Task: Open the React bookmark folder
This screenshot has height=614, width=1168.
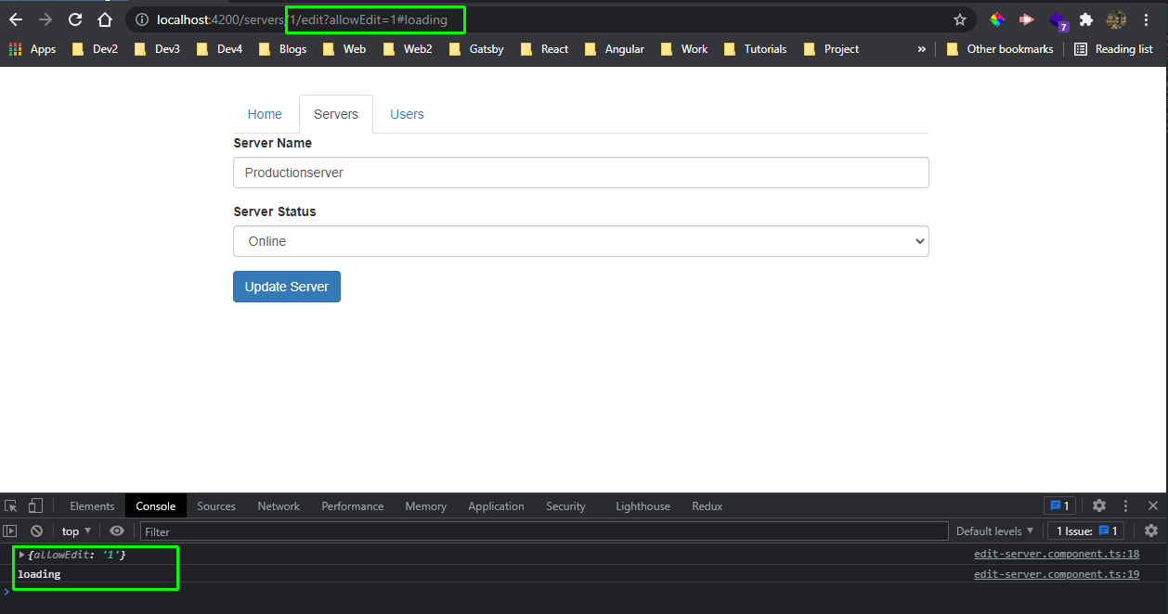Action: 544,49
